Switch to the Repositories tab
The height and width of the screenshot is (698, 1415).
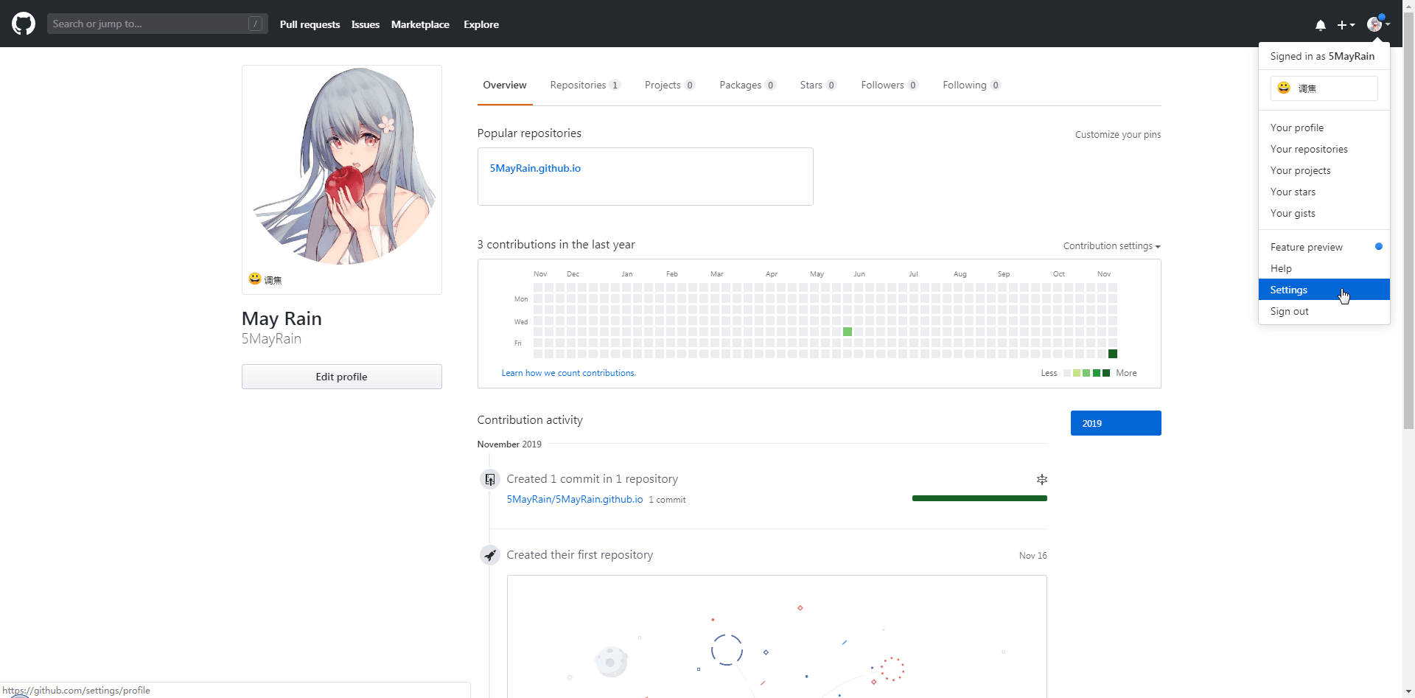click(x=585, y=85)
